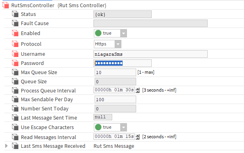Click the Fault Cause row cube icon
The height and width of the screenshot is (153, 244).
[x=15, y=23]
